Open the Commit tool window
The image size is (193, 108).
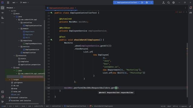pyautogui.click(x=2, y=13)
